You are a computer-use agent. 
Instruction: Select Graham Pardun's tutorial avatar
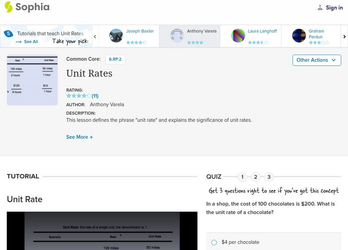pyautogui.click(x=299, y=36)
